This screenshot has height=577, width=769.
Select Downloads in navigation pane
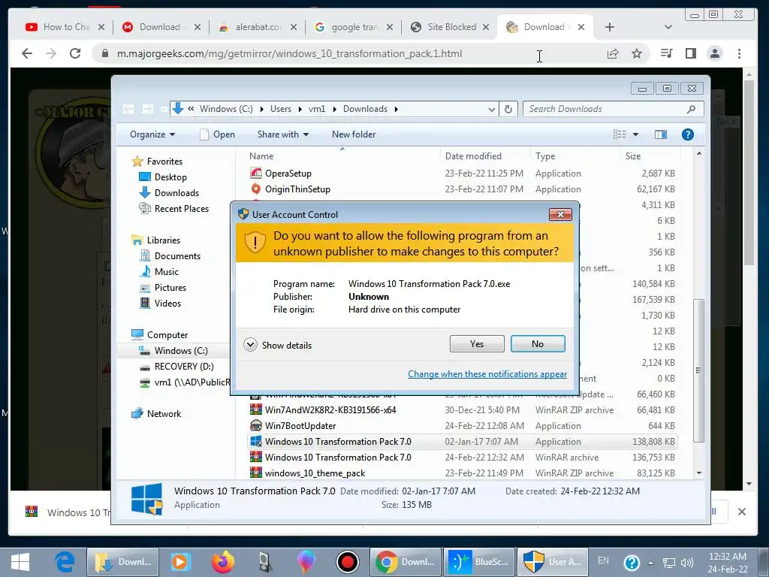point(169,193)
